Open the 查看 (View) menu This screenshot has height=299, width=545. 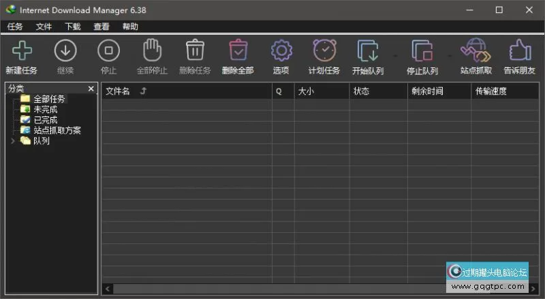click(102, 27)
